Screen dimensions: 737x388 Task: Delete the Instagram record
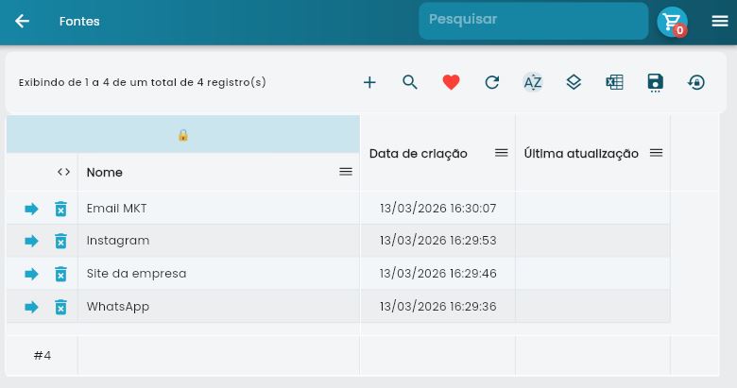60,241
